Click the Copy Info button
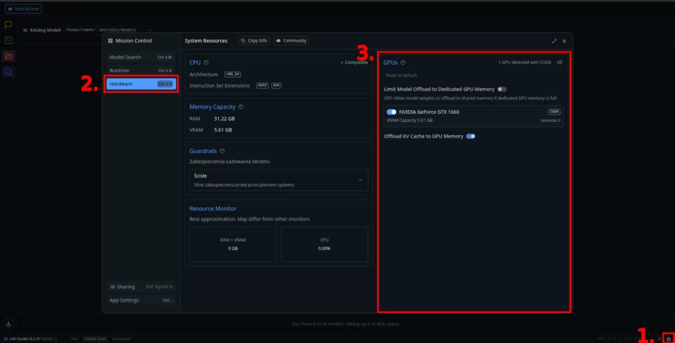The width and height of the screenshot is (675, 343). click(254, 41)
